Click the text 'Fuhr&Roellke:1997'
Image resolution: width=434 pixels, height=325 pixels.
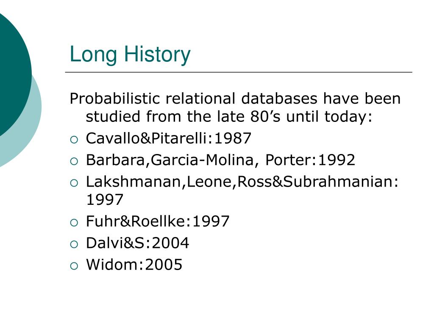(158, 221)
